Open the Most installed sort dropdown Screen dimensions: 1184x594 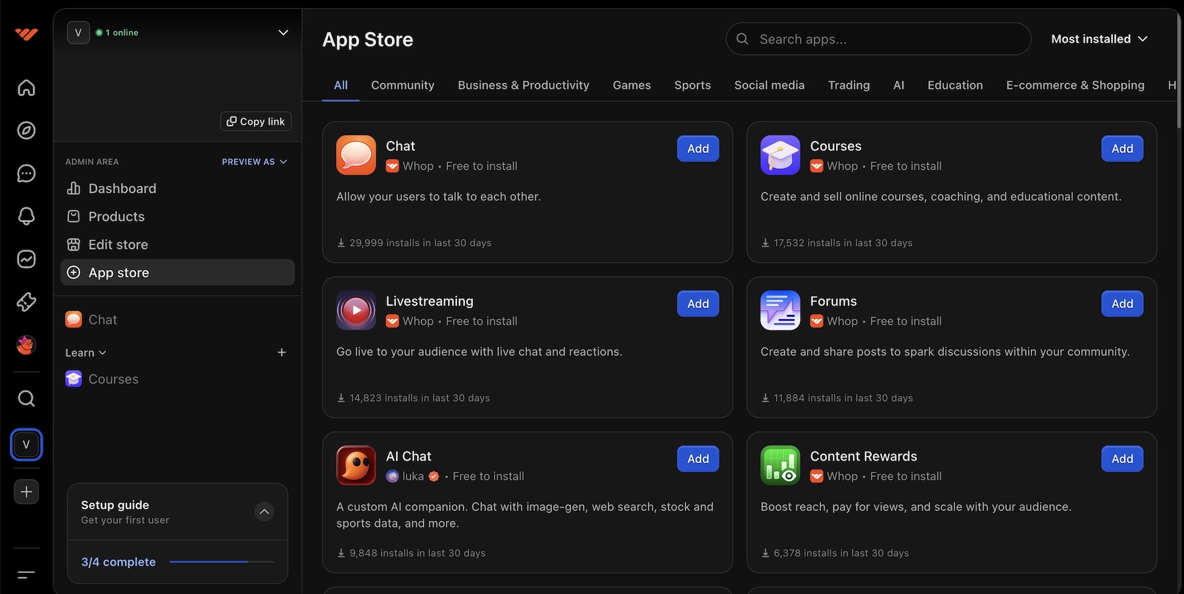[x=1099, y=39]
